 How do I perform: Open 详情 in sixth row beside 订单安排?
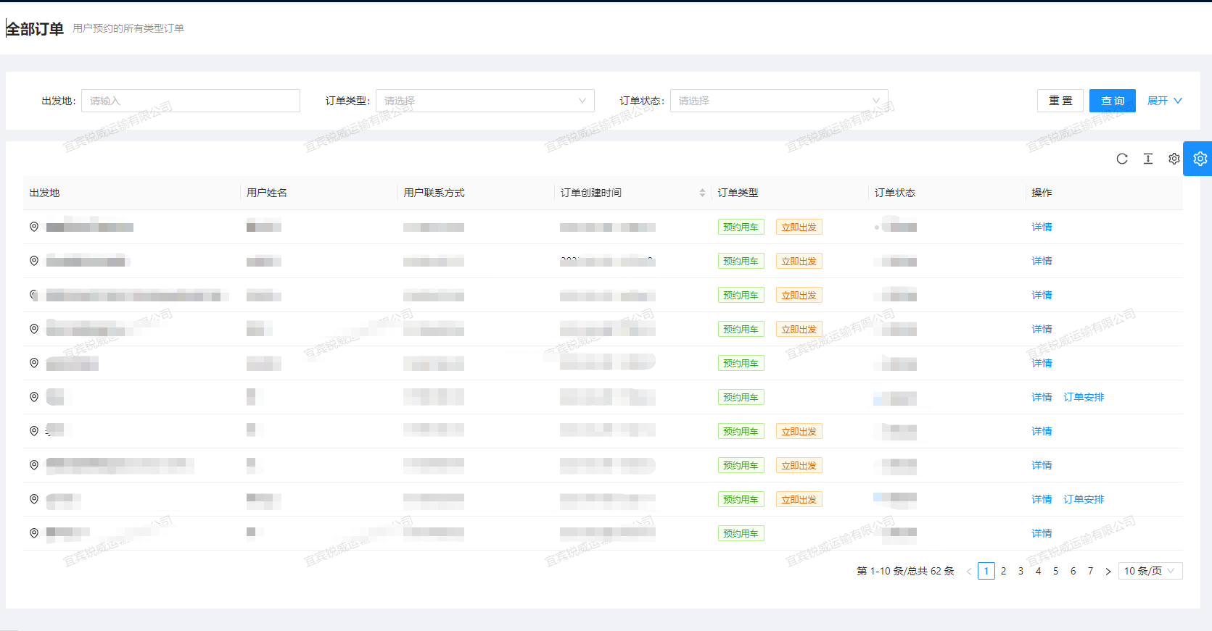coord(1042,397)
